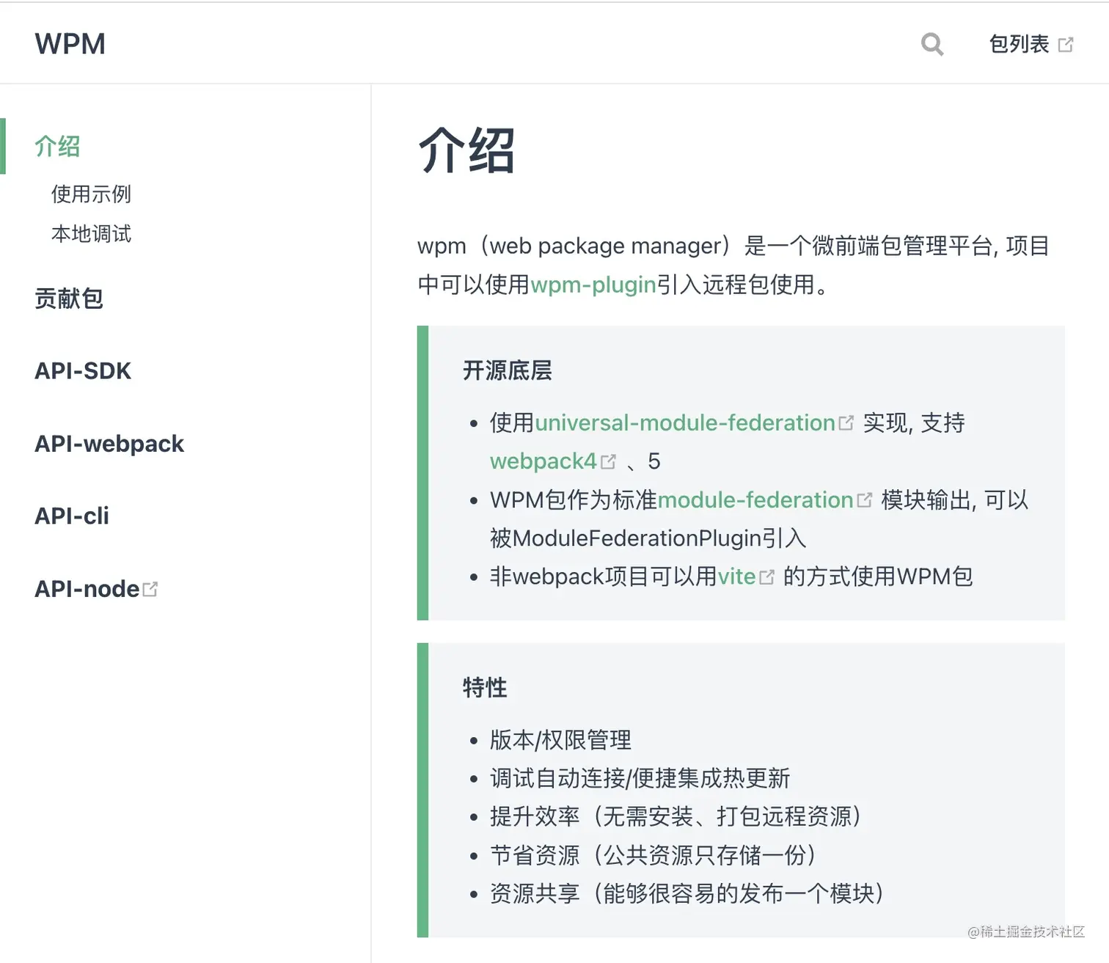This screenshot has width=1109, height=963.
Task: Click the external icon next to vite
Action: pyautogui.click(x=768, y=576)
